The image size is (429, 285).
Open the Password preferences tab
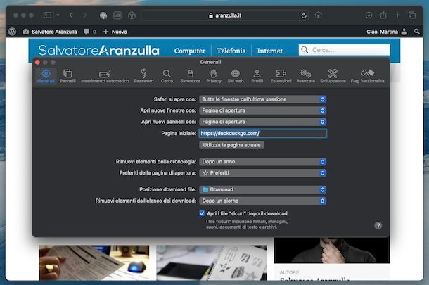[143, 76]
